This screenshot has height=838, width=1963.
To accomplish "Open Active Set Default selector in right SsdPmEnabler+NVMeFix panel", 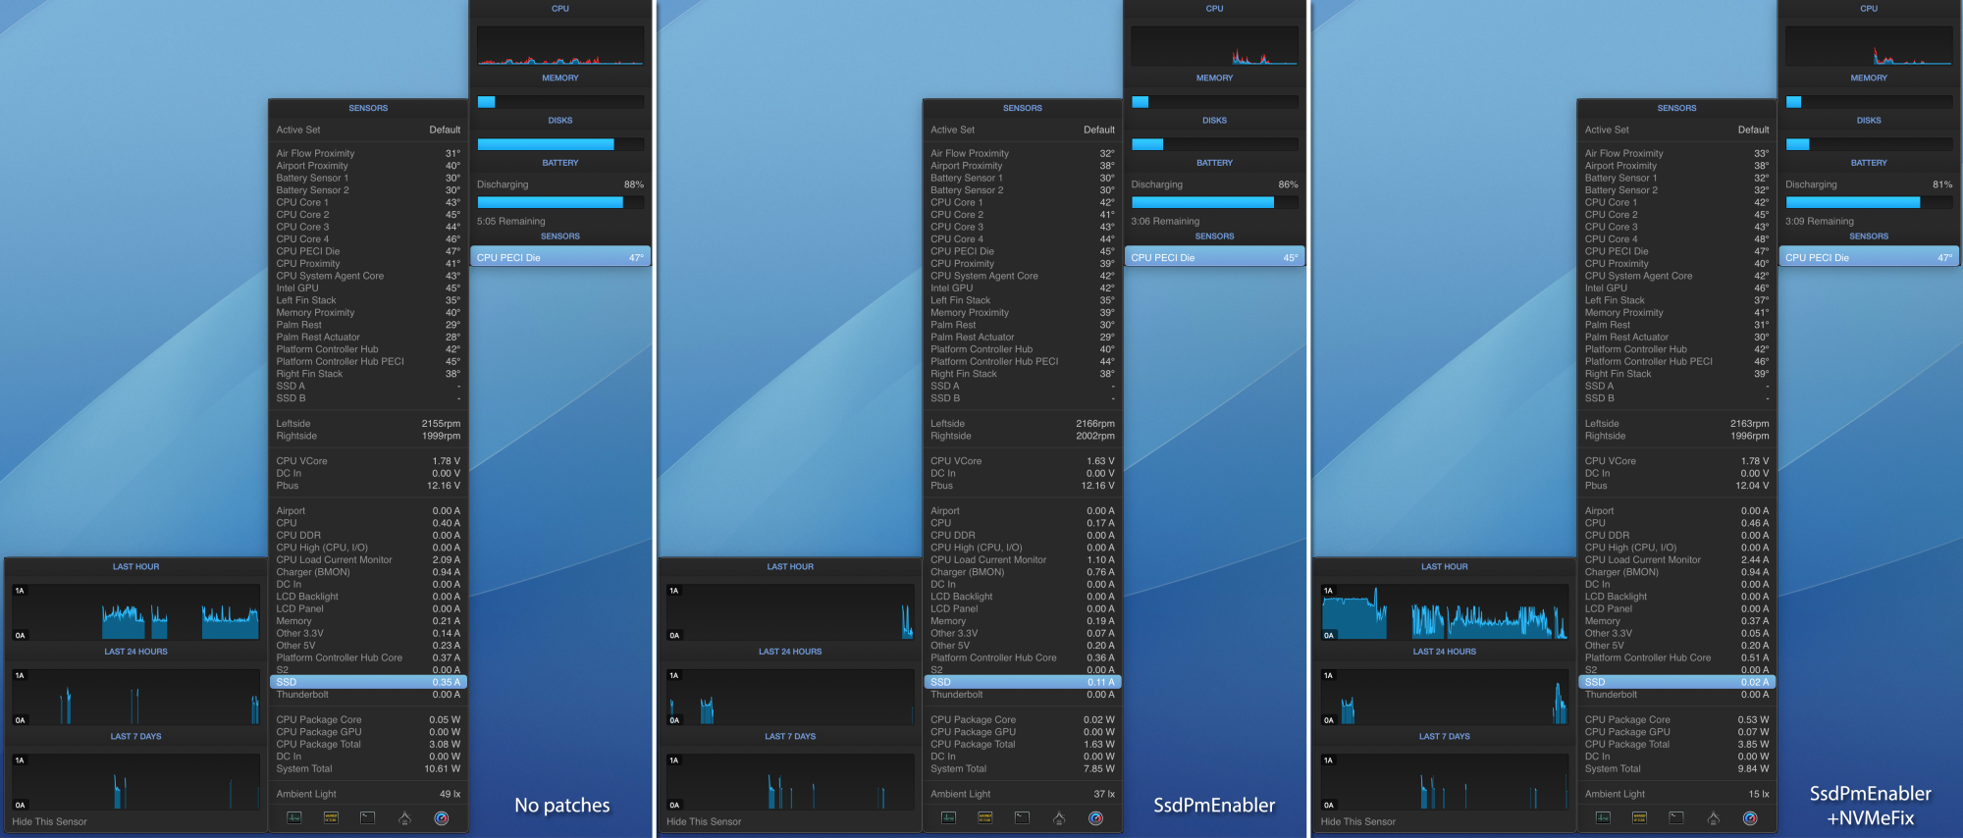I will point(1676,130).
